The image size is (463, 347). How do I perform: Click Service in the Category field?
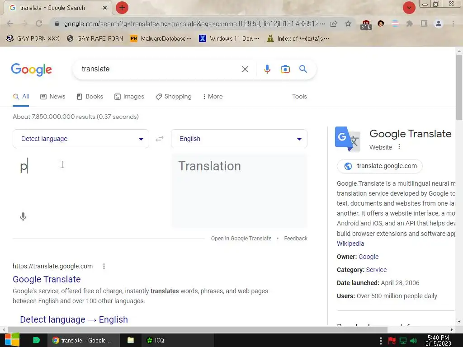376,270
